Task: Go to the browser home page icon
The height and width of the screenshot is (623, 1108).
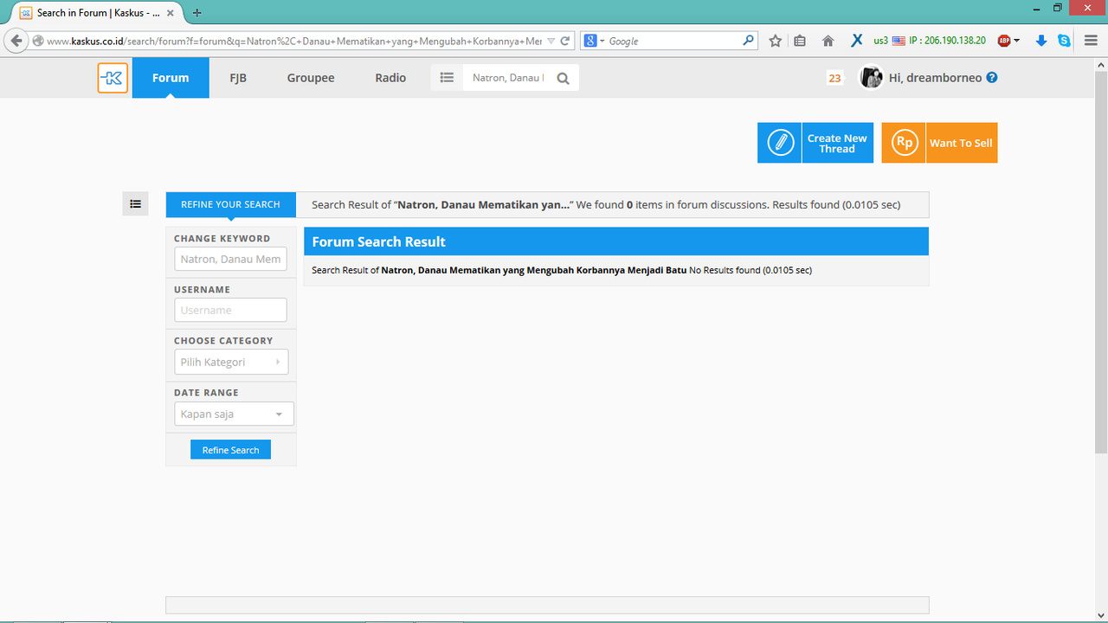Action: (x=828, y=41)
